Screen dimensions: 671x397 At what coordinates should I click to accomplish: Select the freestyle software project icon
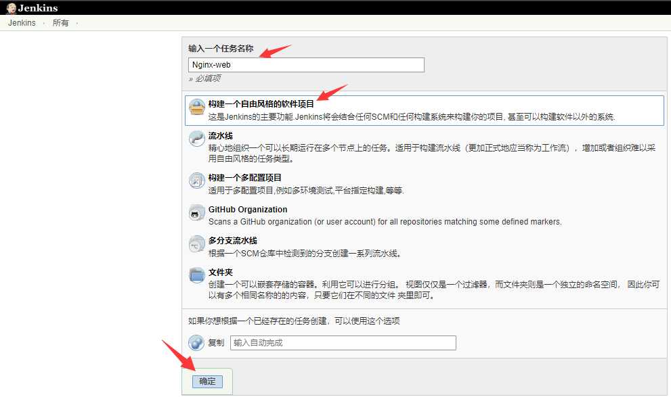(x=197, y=107)
